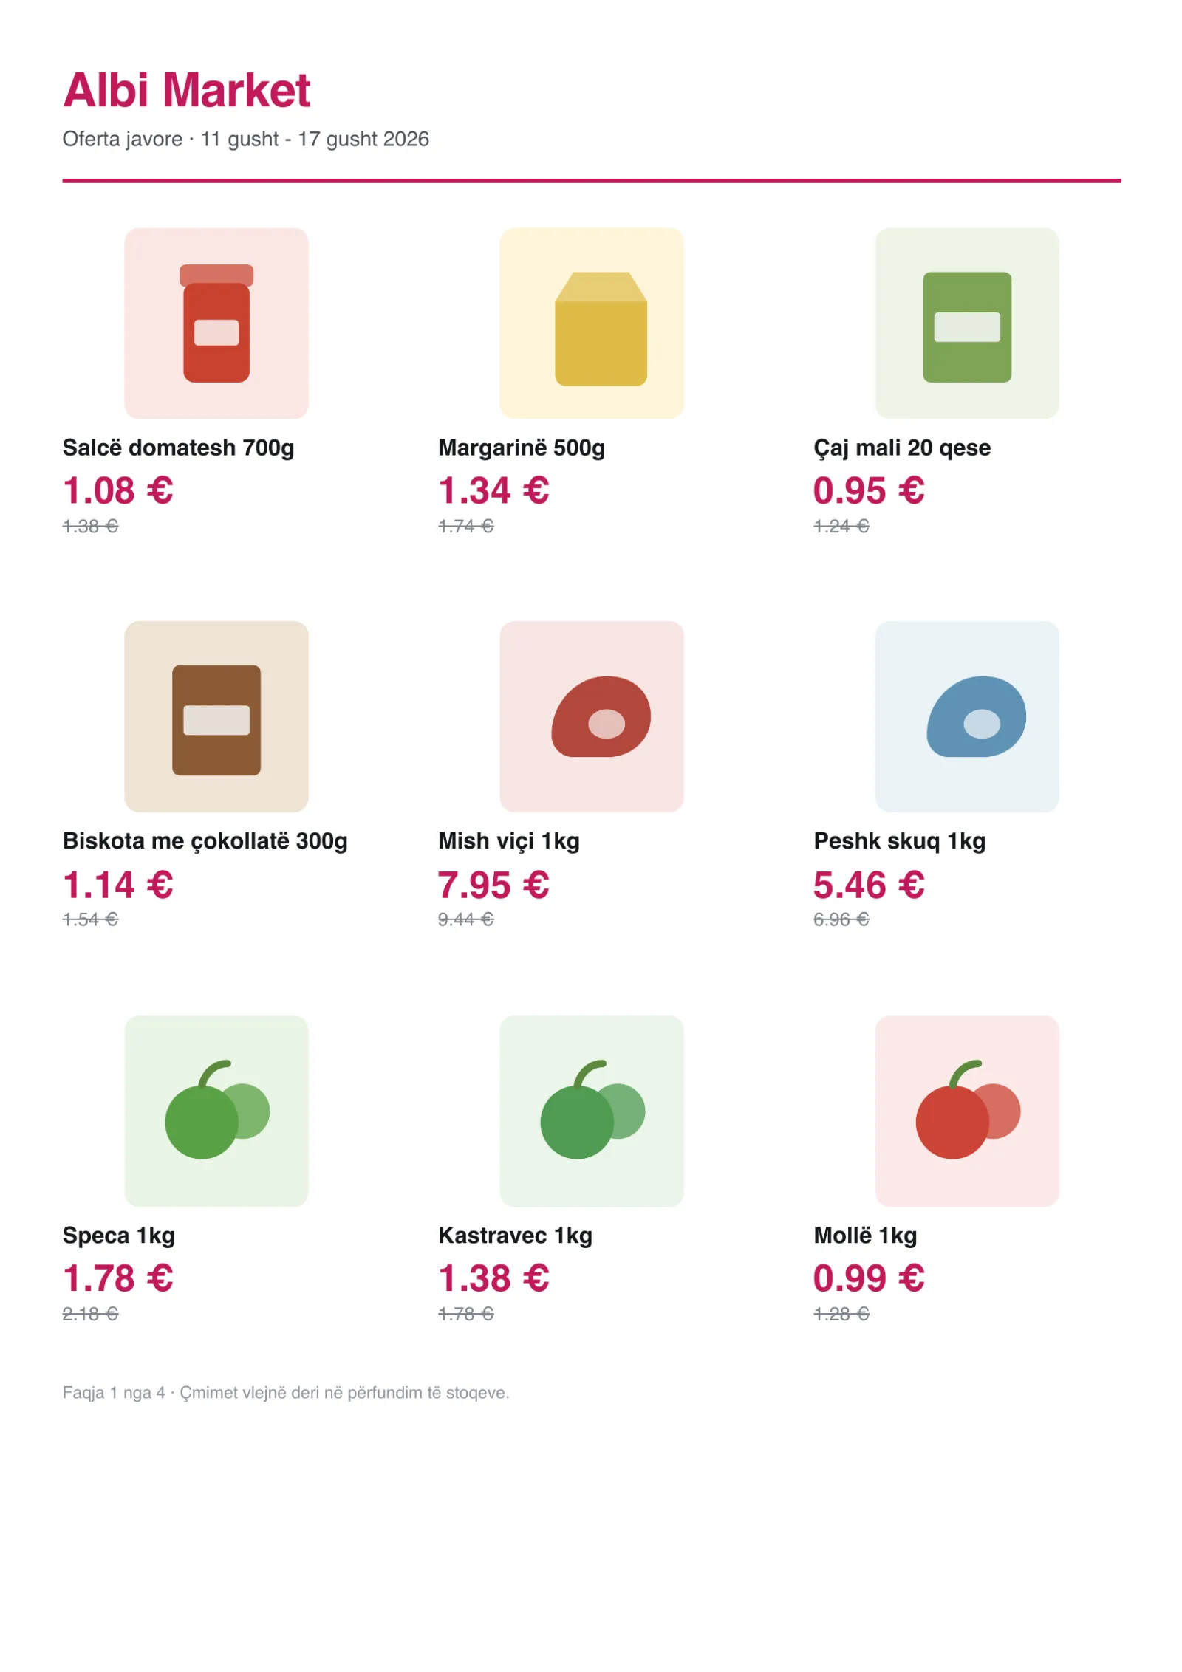Select the 7.95 € veal price

(x=493, y=884)
